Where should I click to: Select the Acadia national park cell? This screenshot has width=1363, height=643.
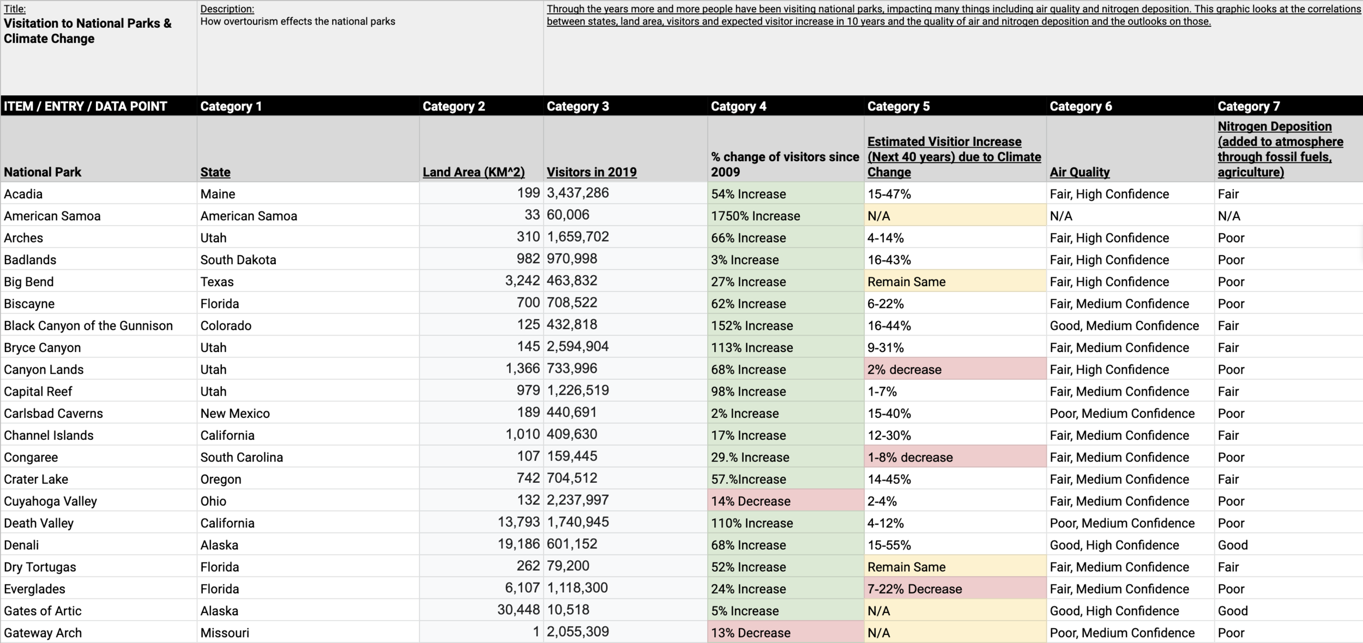coord(23,194)
